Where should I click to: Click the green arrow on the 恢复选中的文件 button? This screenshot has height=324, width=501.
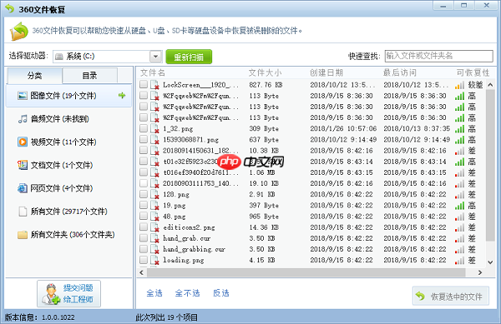[x=420, y=297]
